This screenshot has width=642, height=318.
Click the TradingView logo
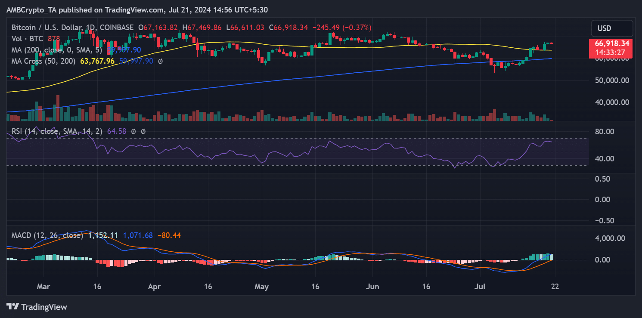point(37,307)
